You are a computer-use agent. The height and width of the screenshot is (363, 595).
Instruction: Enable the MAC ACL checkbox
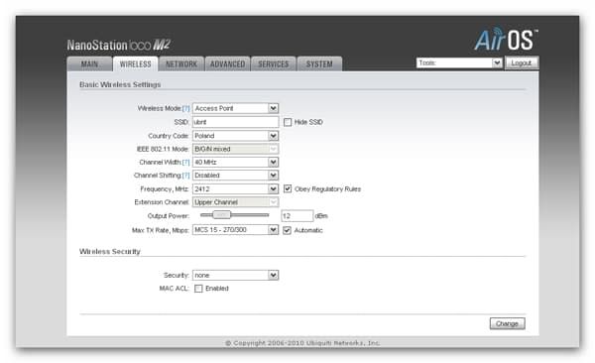tap(198, 289)
